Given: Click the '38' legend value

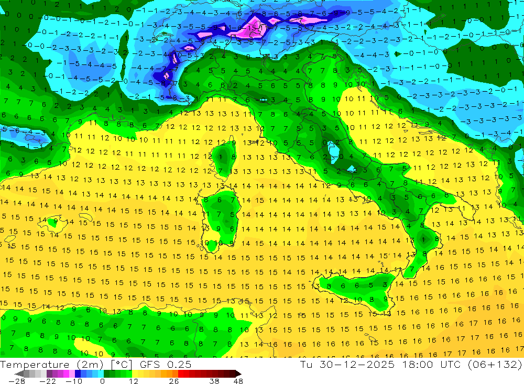Looking at the screenshot, I should 214,381.
